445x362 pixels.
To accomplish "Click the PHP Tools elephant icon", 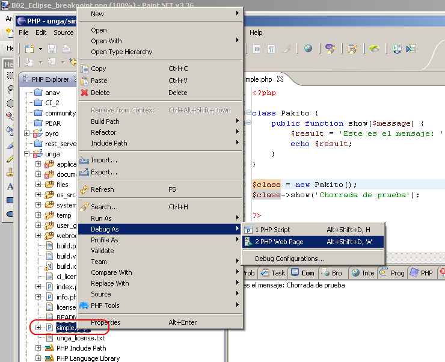I will 84,305.
